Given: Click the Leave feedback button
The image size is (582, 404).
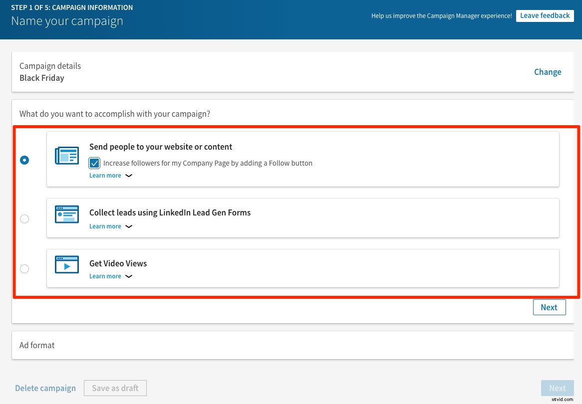Looking at the screenshot, I should point(545,15).
